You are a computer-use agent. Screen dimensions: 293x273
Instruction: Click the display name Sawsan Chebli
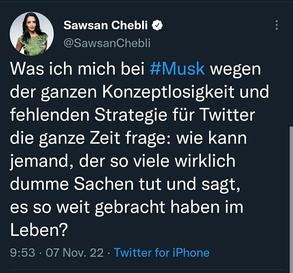tap(106, 25)
